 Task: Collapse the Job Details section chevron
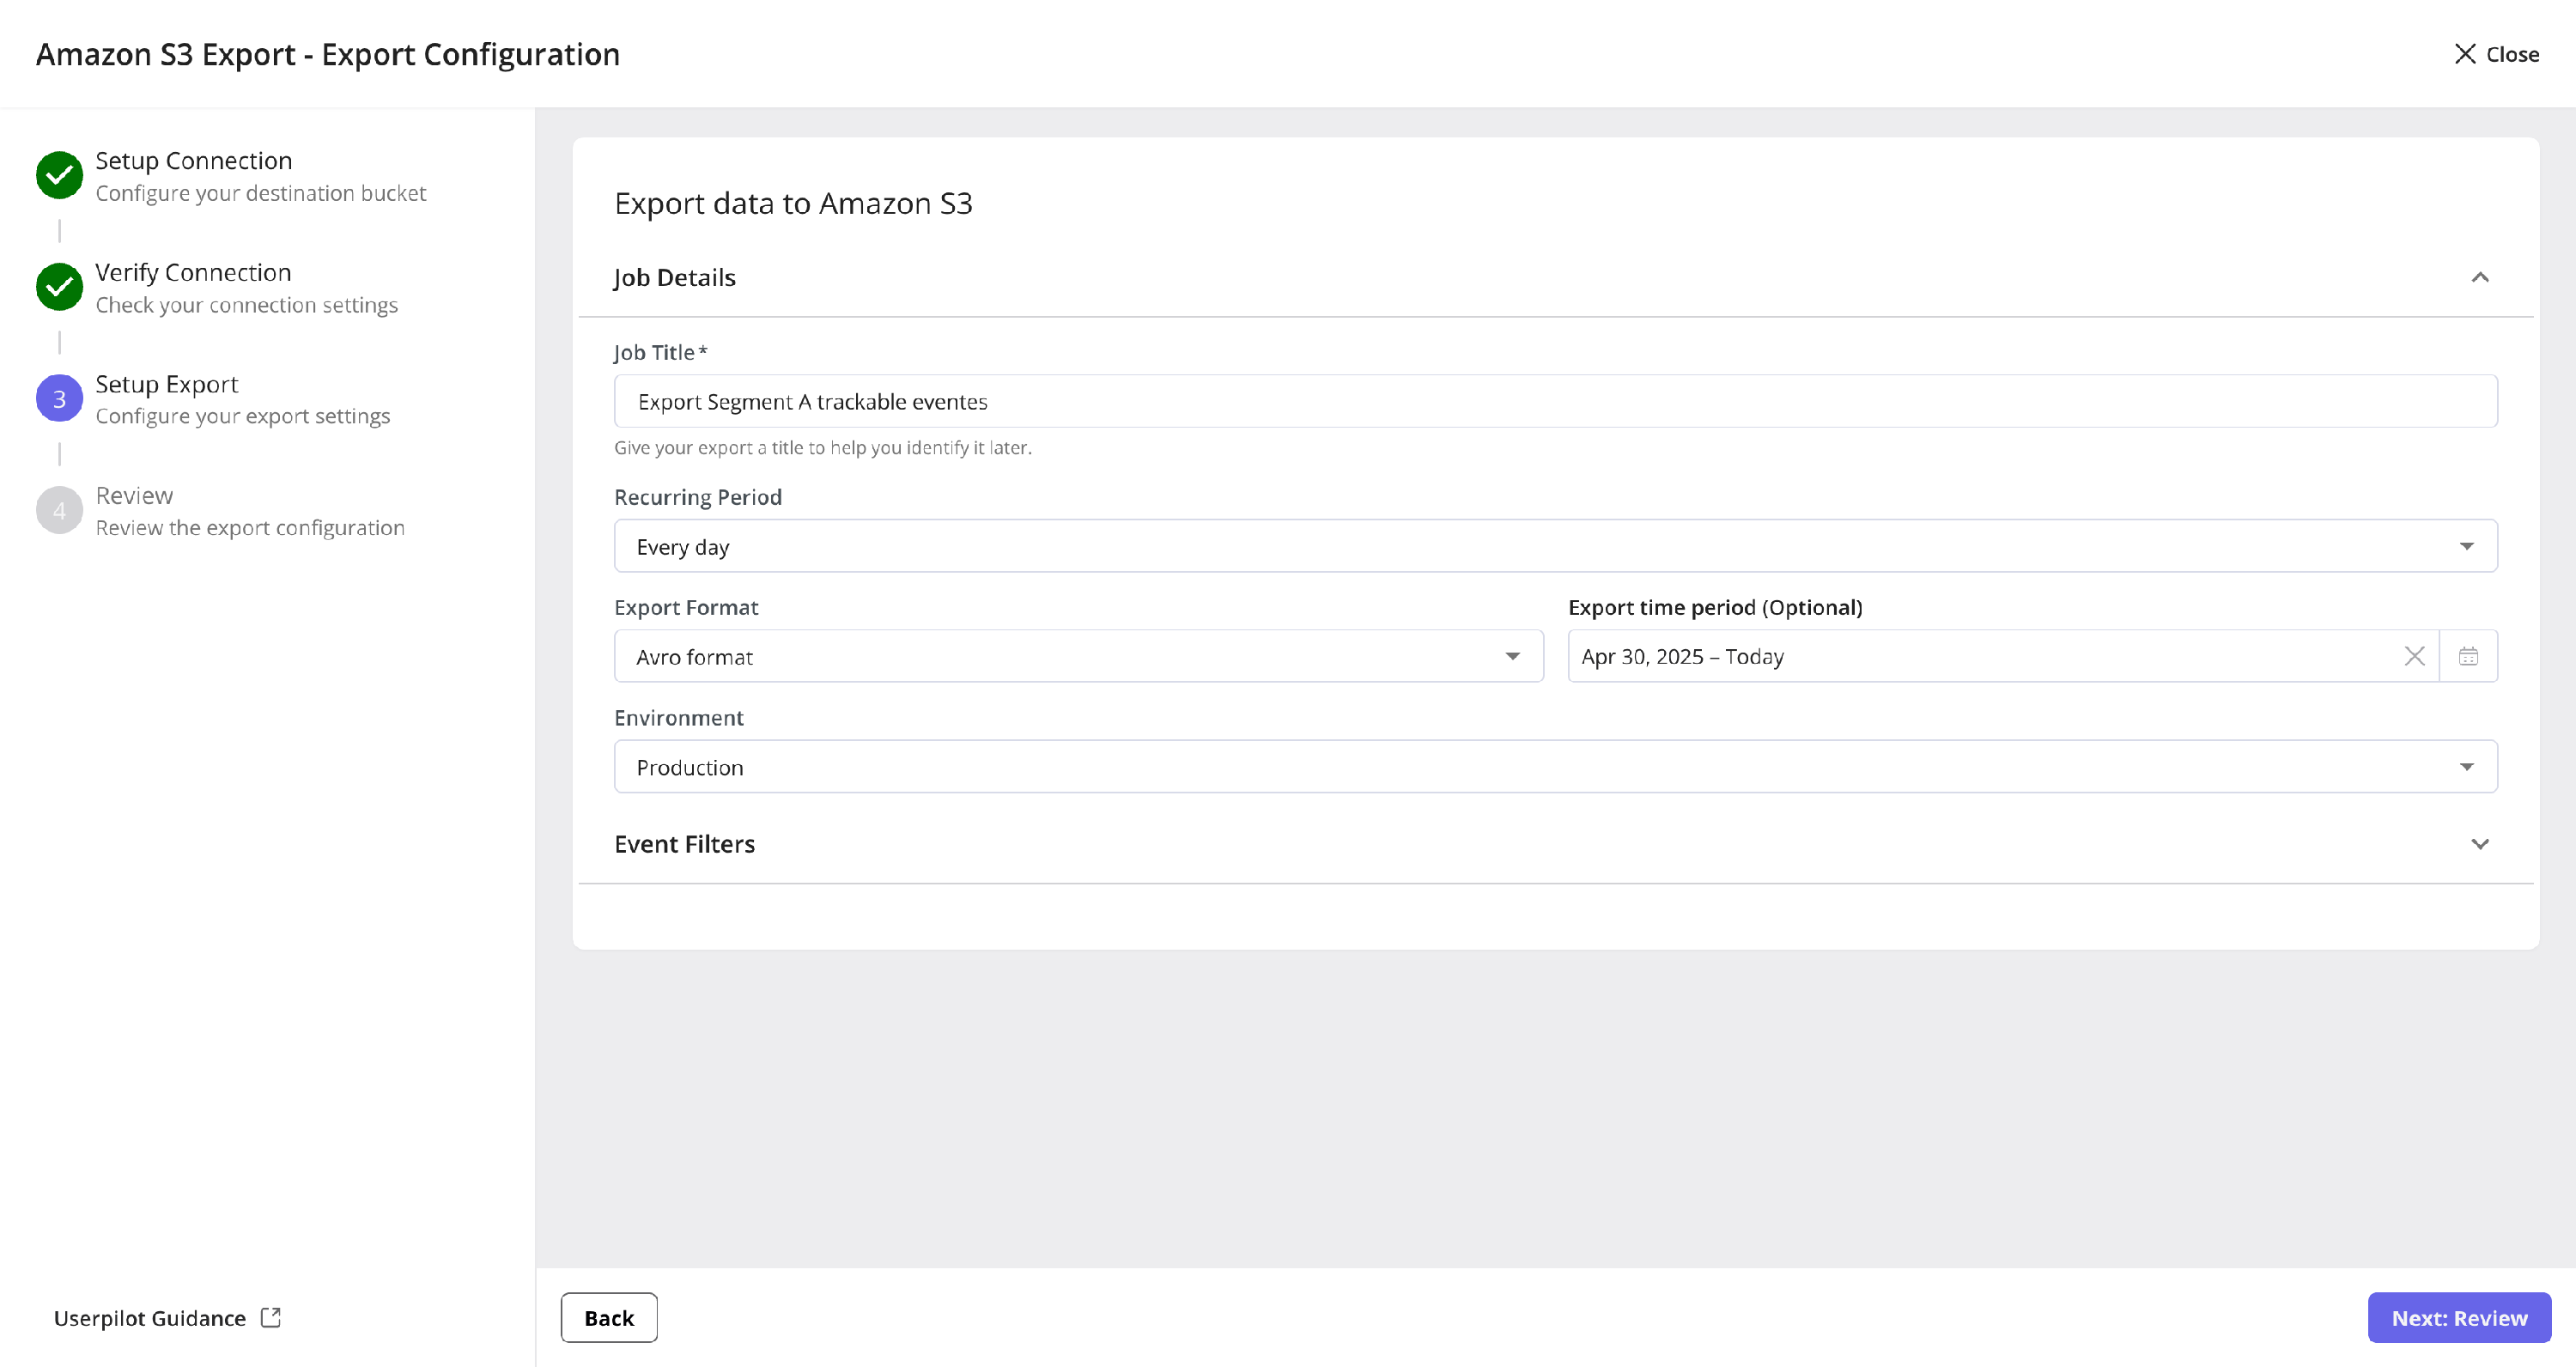2479,277
